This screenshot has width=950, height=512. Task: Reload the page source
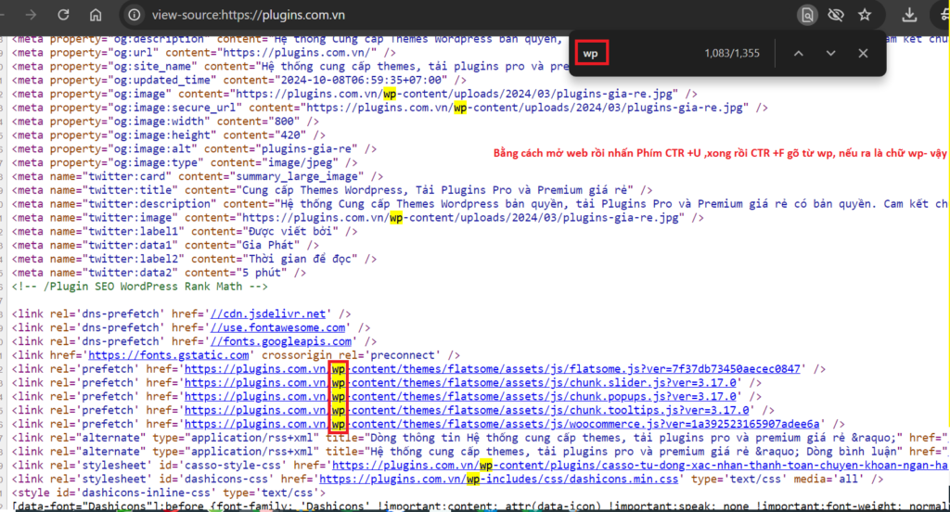[x=63, y=15]
